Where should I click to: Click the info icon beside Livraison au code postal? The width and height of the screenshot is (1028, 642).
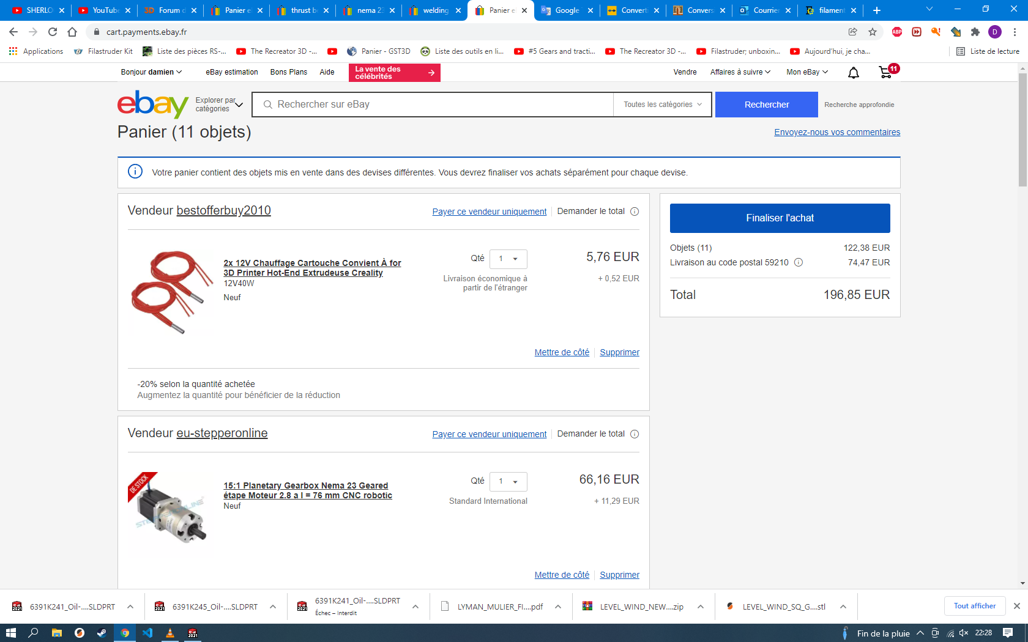[x=799, y=262]
